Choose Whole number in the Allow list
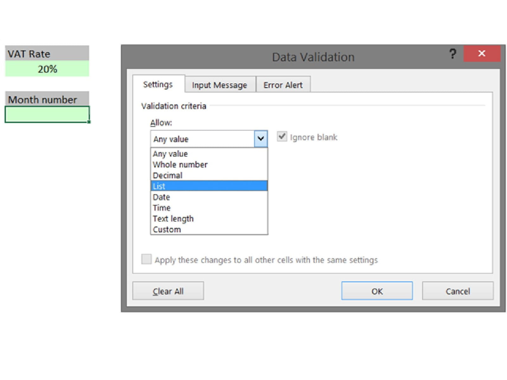 coord(180,165)
